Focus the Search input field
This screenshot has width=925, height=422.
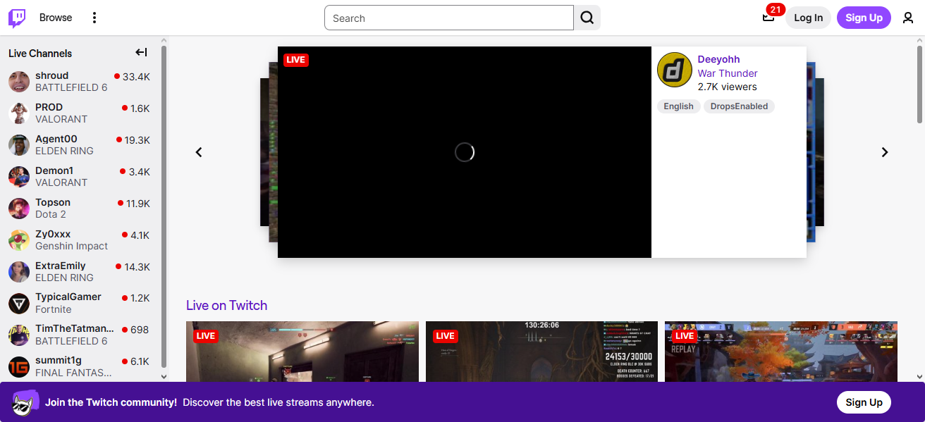click(x=449, y=18)
